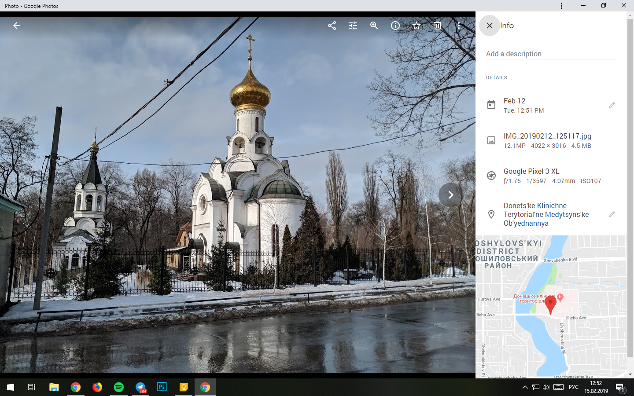The width and height of the screenshot is (634, 396).
Task: Edit the photo location
Action: (612, 214)
